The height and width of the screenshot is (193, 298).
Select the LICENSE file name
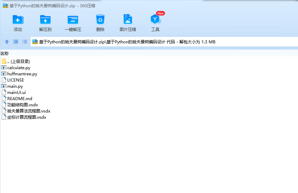click(x=15, y=80)
